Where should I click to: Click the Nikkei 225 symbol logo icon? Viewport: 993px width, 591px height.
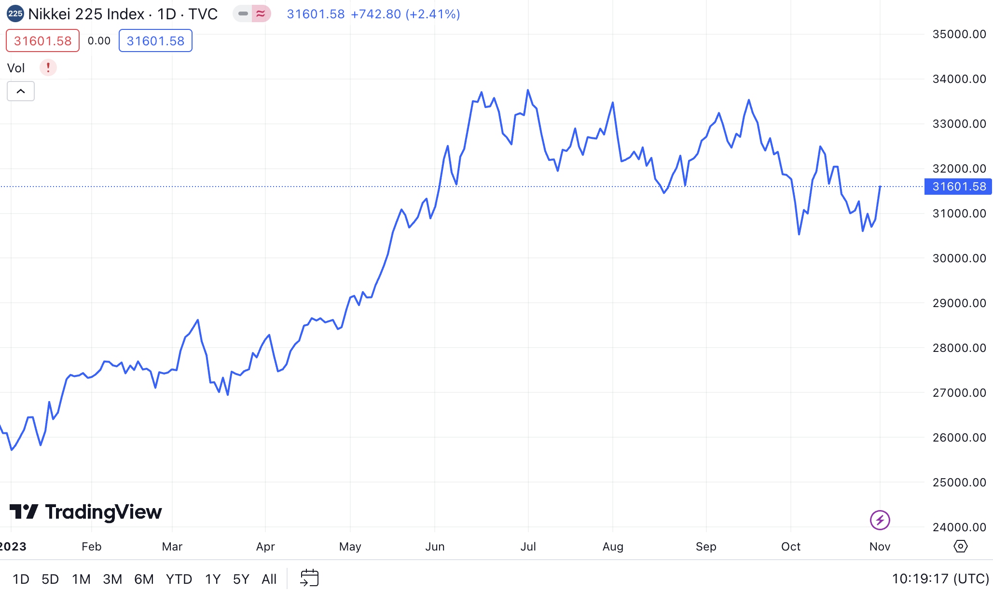(x=15, y=13)
